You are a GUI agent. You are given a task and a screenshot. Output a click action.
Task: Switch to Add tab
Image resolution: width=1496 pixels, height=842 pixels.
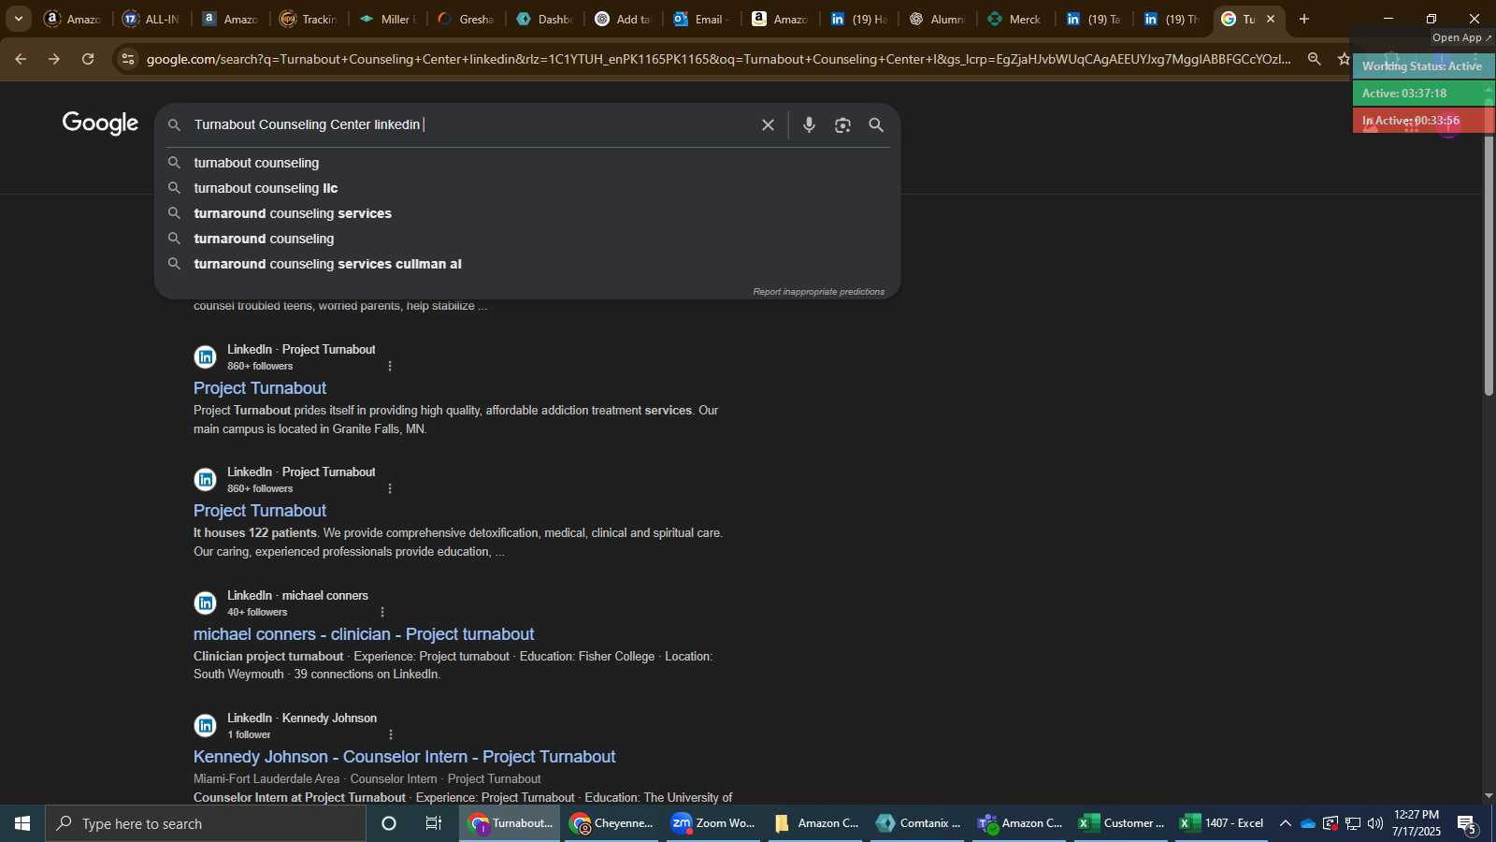tap(623, 19)
